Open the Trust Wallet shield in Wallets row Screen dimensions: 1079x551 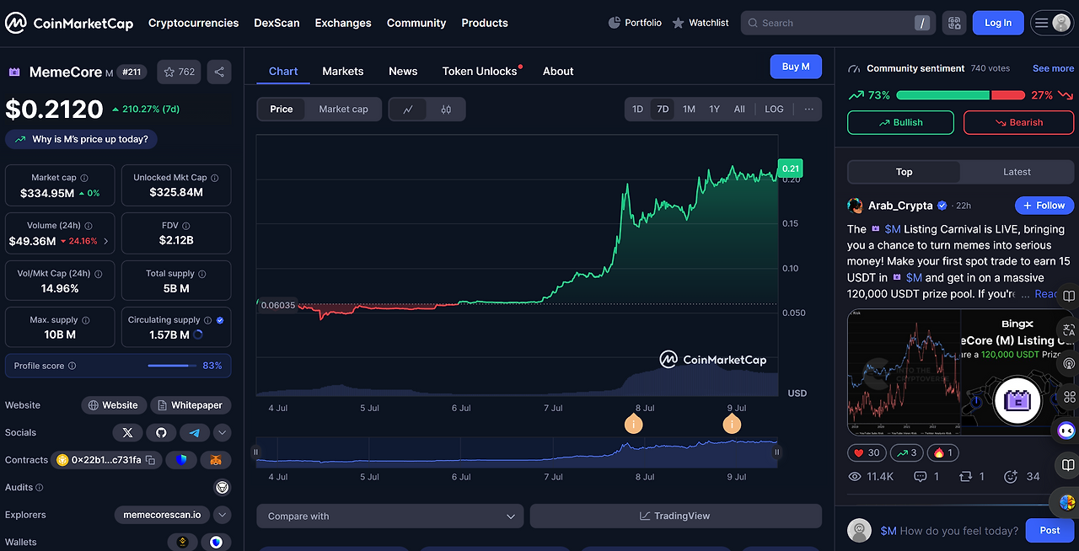click(x=217, y=542)
